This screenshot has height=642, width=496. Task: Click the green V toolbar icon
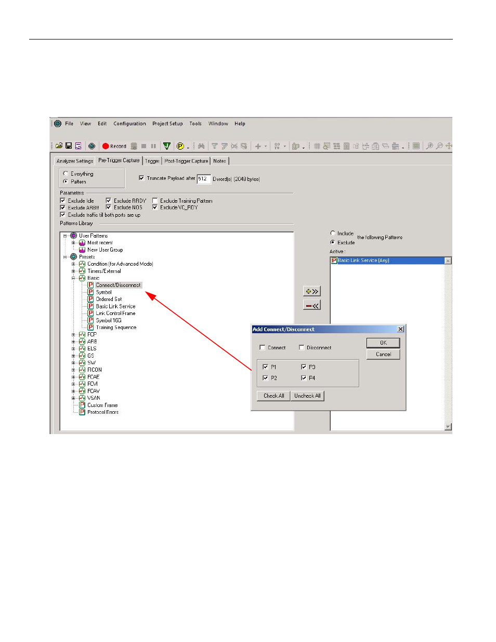[167, 146]
